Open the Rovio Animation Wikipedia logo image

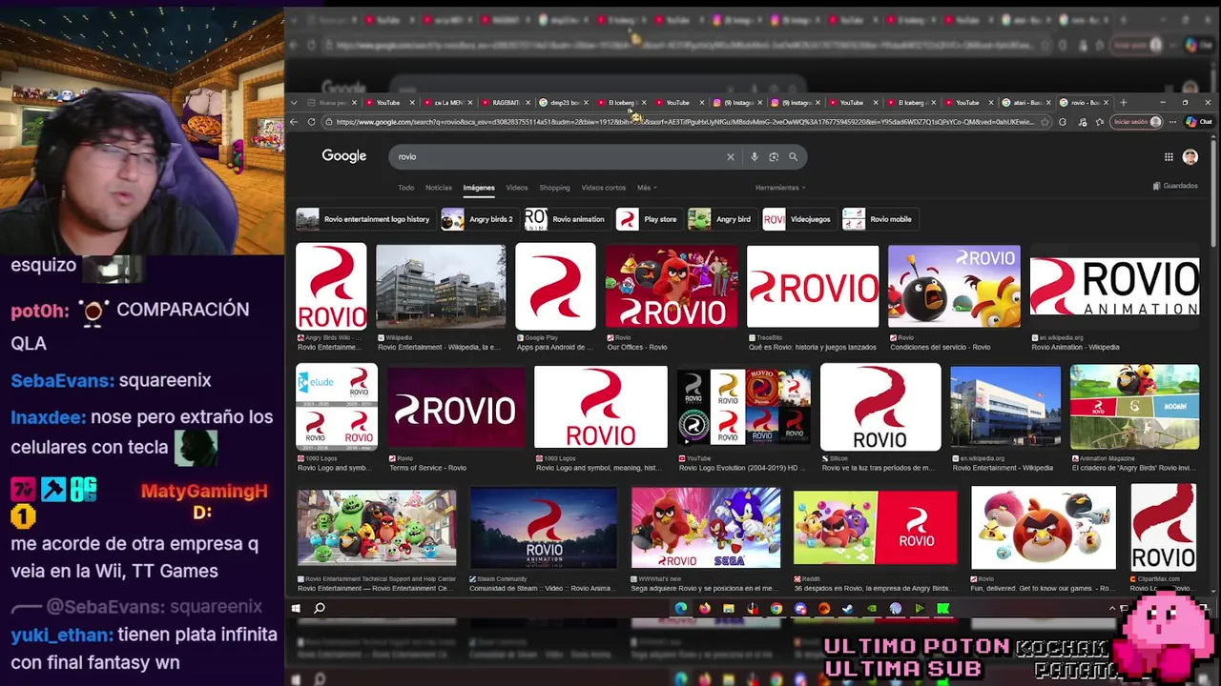[x=1114, y=287]
